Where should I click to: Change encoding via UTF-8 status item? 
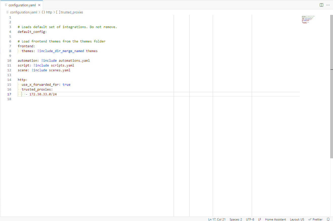click(x=250, y=219)
